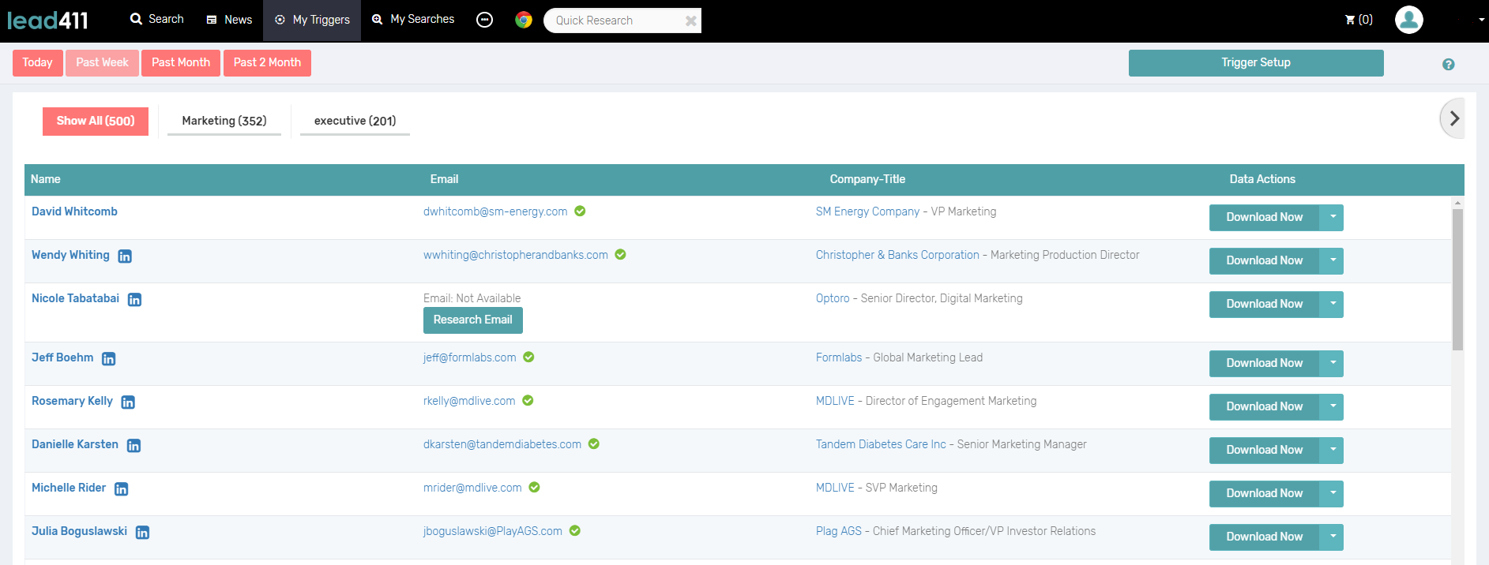Screen dimensions: 1489x565
Task: Switch to the Marketing (352) tab
Action: (x=224, y=121)
